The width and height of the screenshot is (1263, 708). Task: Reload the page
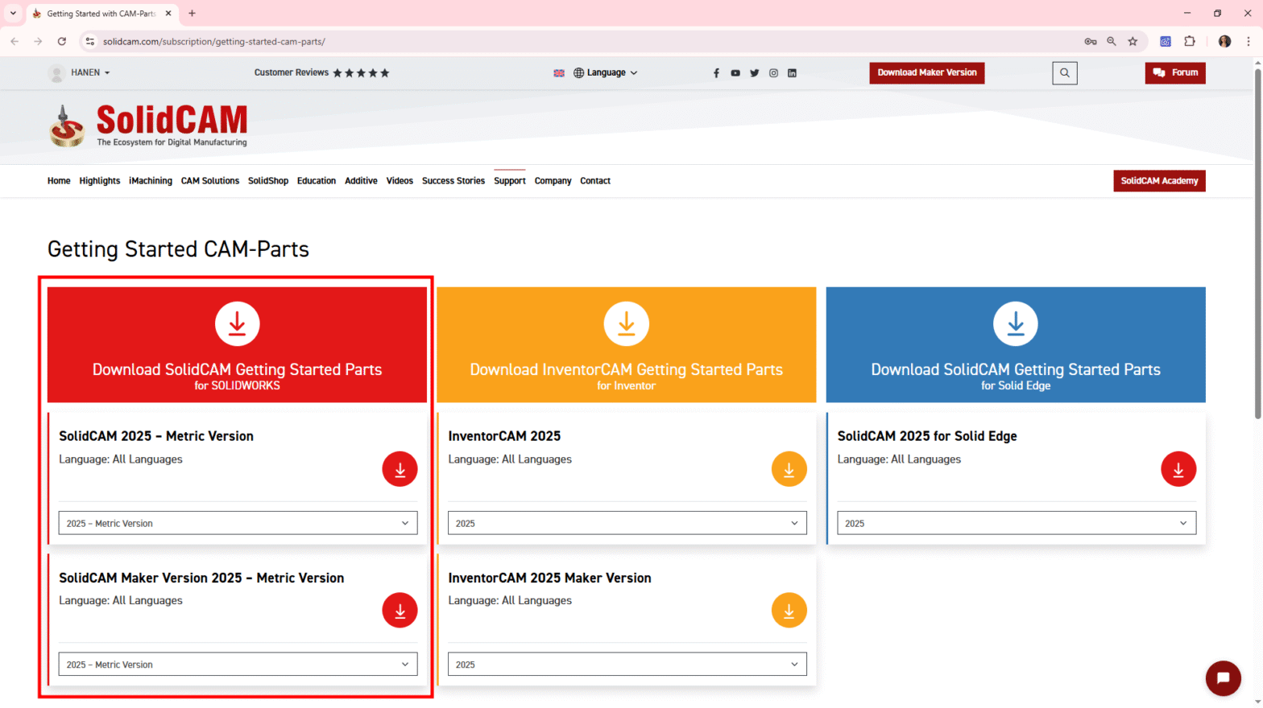[x=62, y=41]
